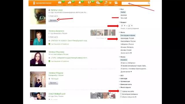Collapse the 'Возраст' filter section
This screenshot has width=185, height=104.
pyautogui.click(x=123, y=22)
